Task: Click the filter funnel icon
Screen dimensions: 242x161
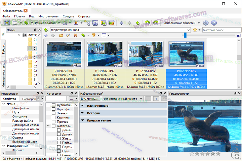Action: click(94, 36)
